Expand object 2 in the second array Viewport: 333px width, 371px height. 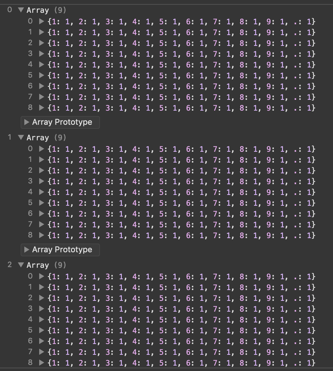point(42,171)
